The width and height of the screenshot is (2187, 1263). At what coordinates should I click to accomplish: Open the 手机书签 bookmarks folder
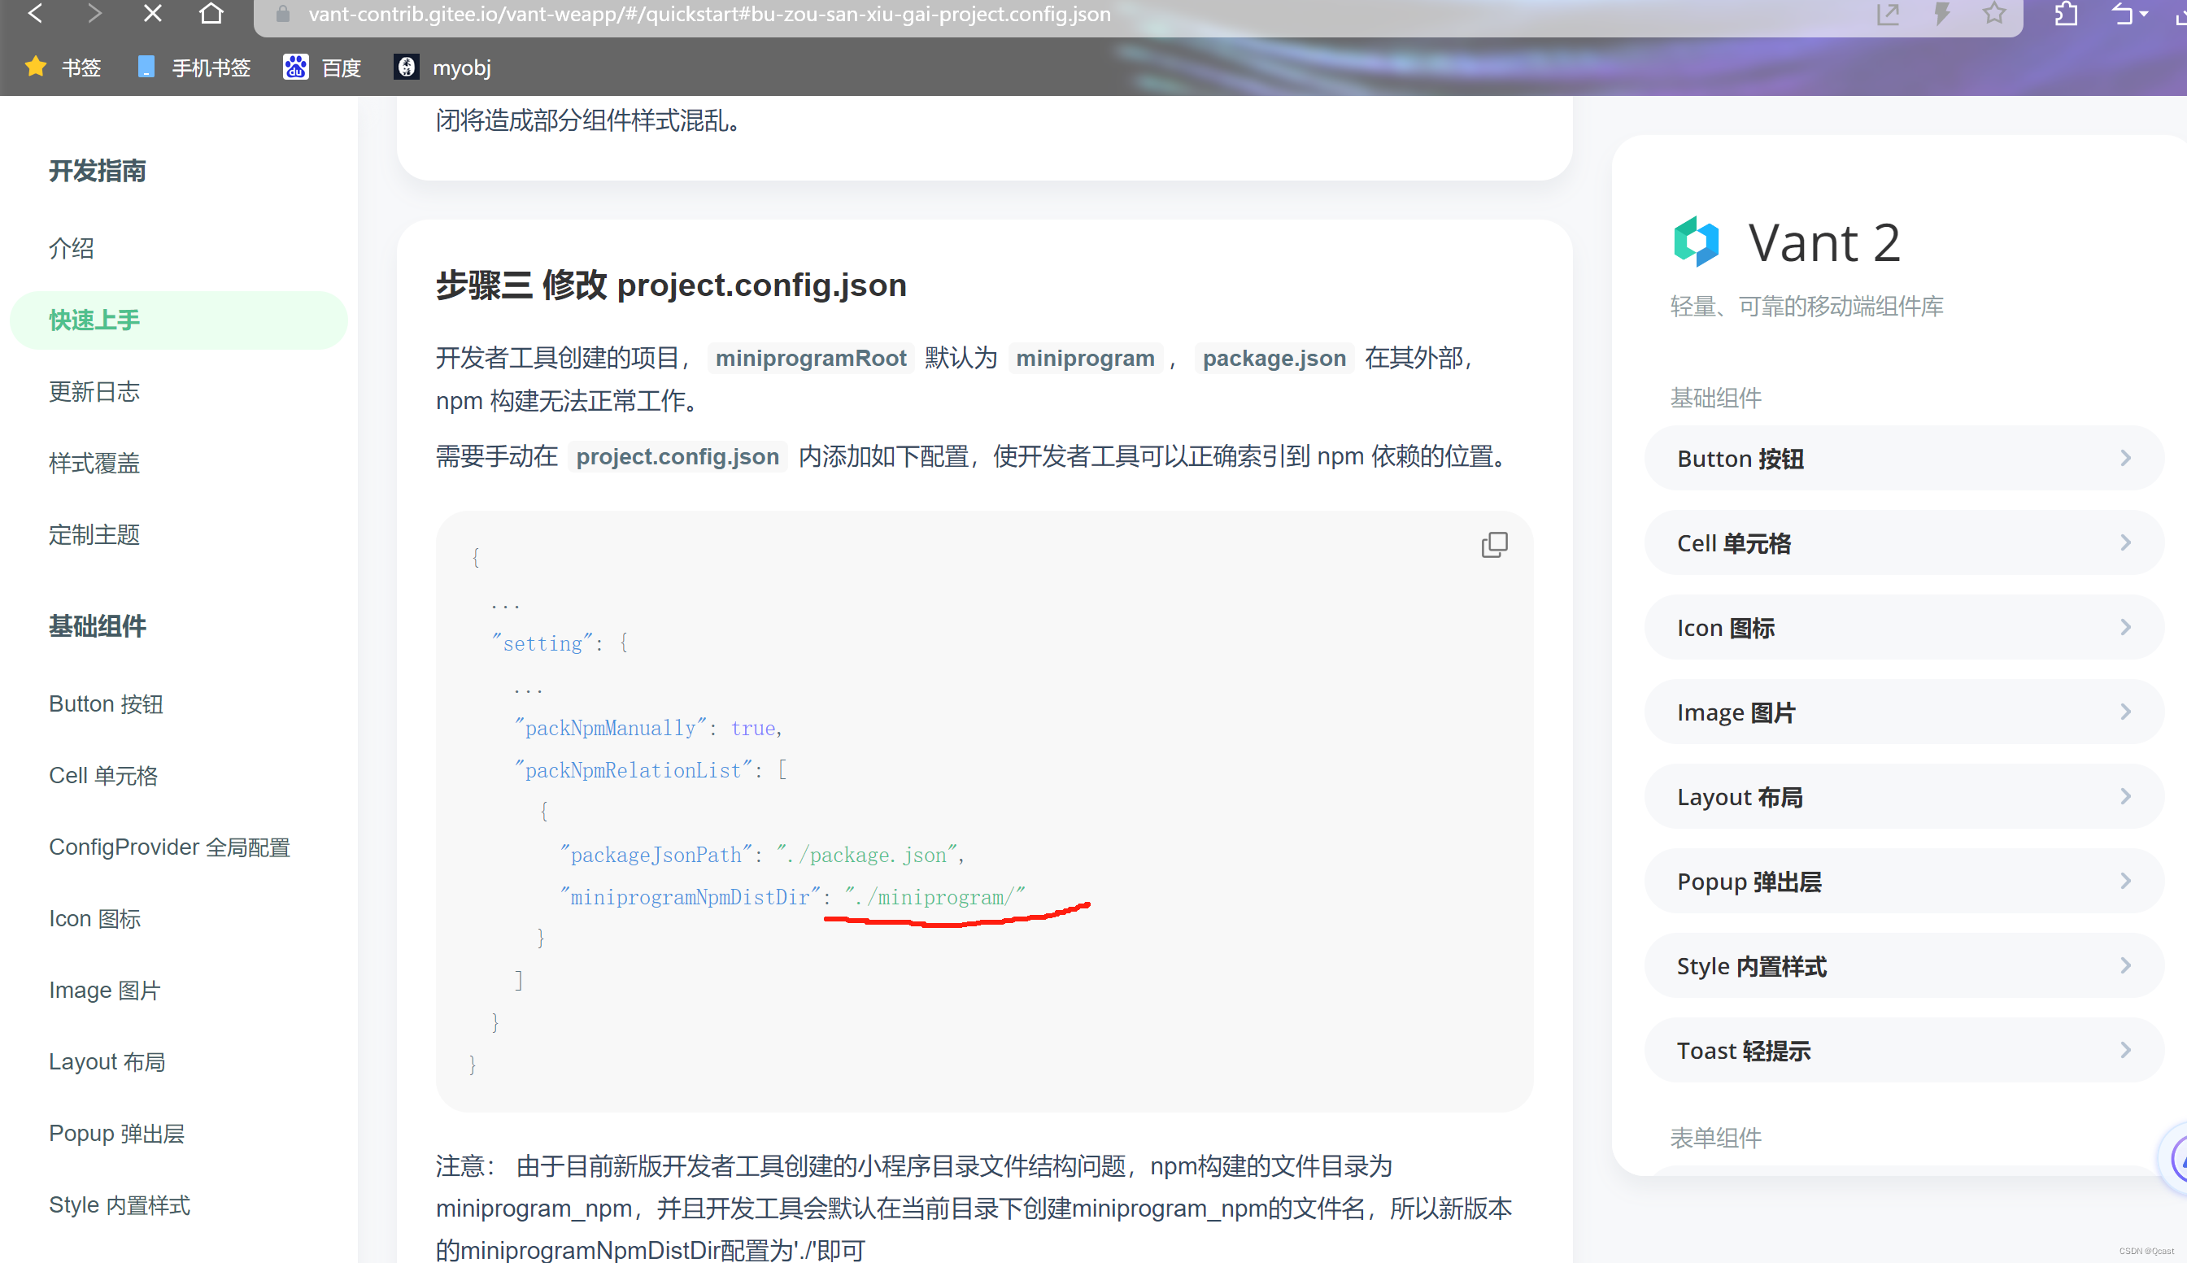click(x=193, y=67)
